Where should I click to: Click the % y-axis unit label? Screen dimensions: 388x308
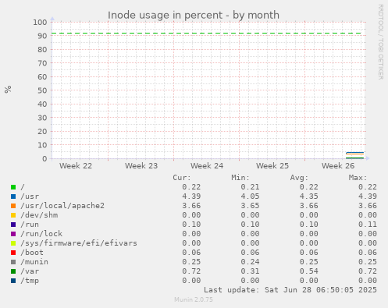tap(8, 90)
